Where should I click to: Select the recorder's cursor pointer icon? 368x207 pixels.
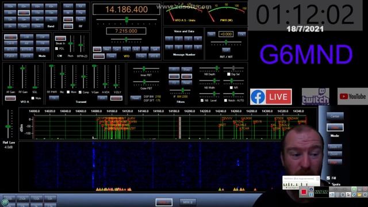click(348, 195)
